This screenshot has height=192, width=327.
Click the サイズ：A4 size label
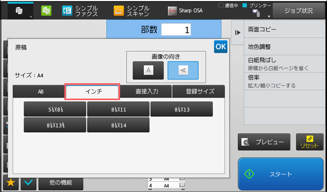point(29,75)
